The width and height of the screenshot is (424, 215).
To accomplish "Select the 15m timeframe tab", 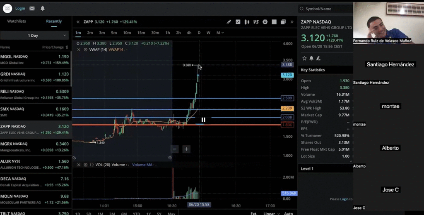I will pyautogui.click(x=141, y=33).
